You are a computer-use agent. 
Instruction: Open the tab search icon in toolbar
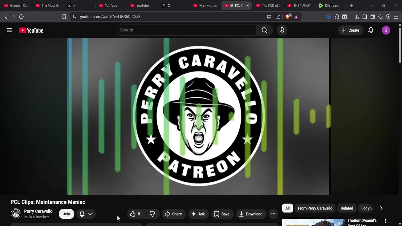click(x=345, y=17)
